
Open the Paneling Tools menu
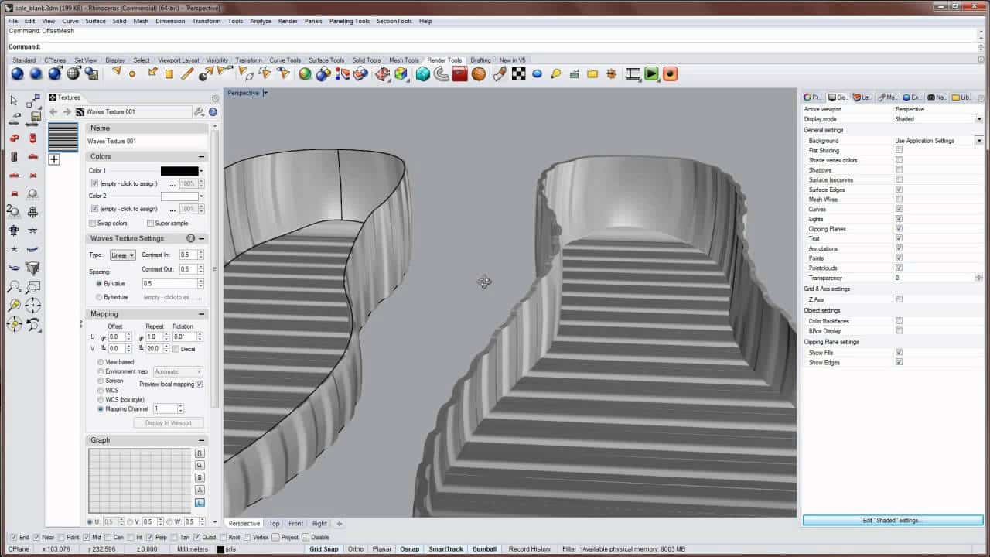(350, 21)
